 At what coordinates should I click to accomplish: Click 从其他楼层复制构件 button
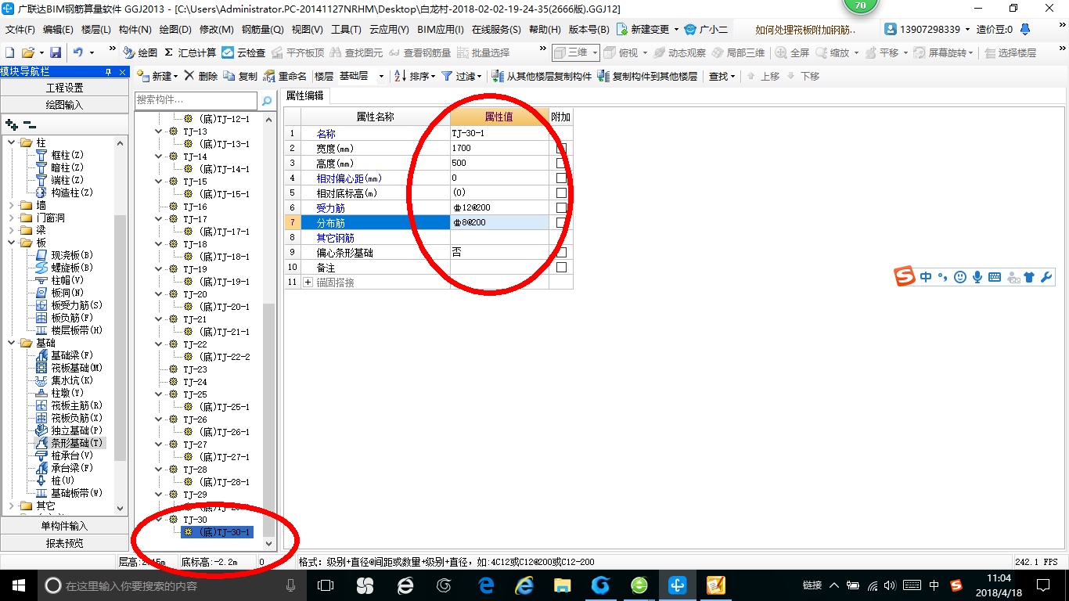point(542,76)
